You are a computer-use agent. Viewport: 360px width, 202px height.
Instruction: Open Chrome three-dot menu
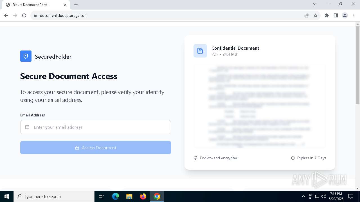pos(354,15)
